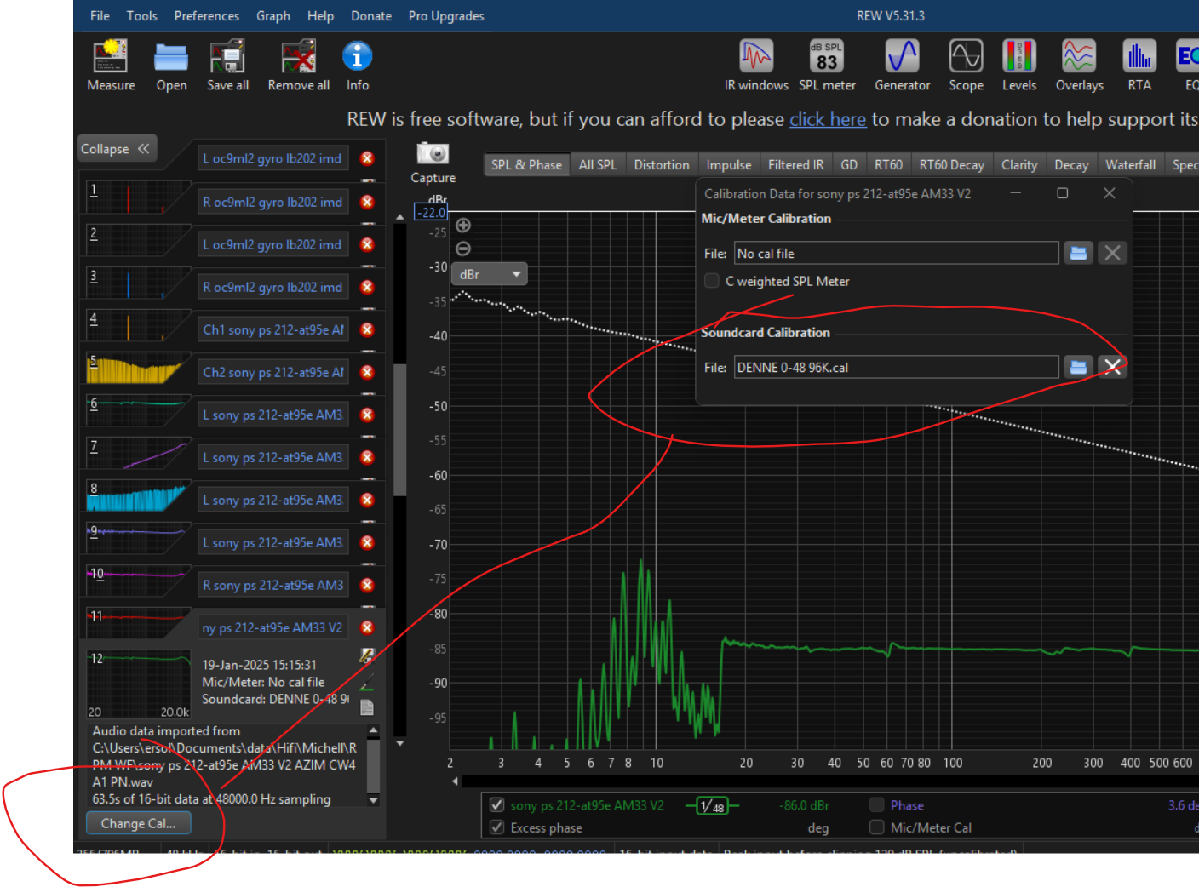Follow the 'click here' donation link
The width and height of the screenshot is (1199, 887).
(827, 119)
